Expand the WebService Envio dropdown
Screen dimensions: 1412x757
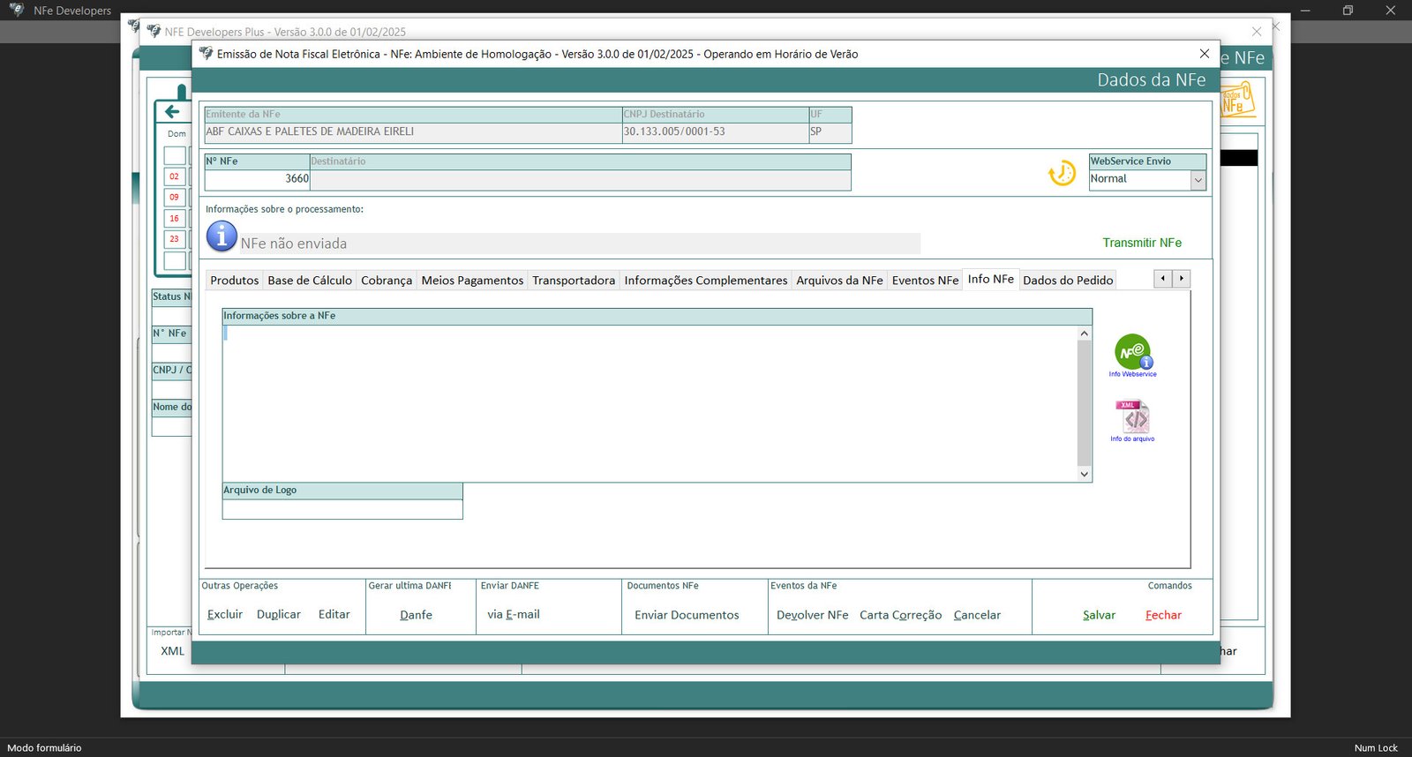[1198, 180]
